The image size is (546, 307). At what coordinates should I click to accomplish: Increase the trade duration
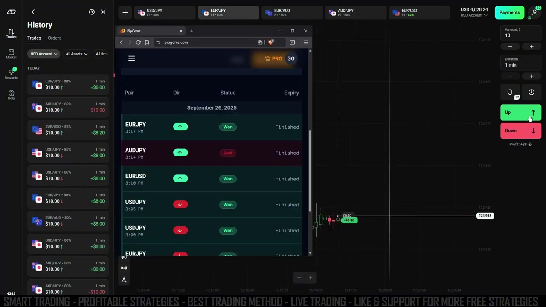pos(531,76)
